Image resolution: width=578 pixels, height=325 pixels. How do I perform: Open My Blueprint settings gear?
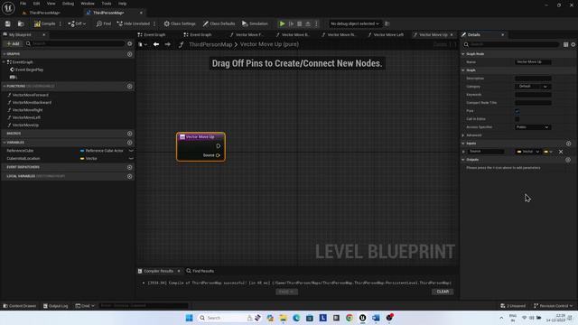tap(130, 43)
